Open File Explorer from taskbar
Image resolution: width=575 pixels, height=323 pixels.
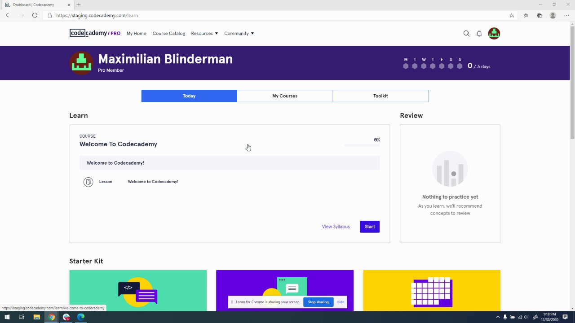click(x=37, y=317)
